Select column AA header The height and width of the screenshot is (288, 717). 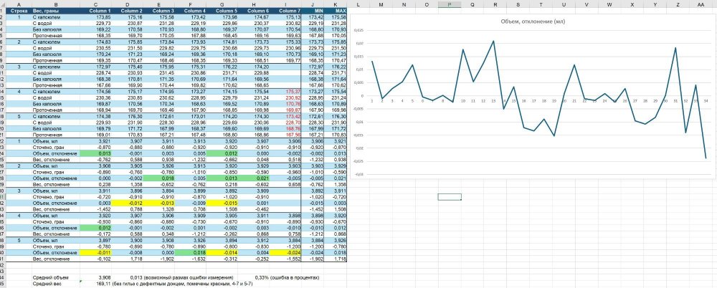[701, 4]
